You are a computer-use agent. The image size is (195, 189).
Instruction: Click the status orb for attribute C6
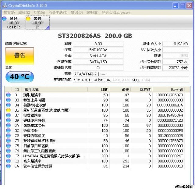8,151
